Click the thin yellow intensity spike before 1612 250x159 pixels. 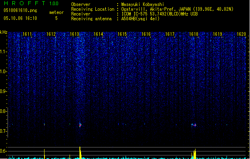pyautogui.click(x=45, y=154)
